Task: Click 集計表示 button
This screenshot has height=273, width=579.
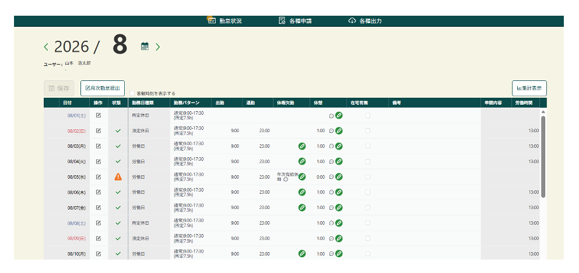Action: tap(529, 88)
